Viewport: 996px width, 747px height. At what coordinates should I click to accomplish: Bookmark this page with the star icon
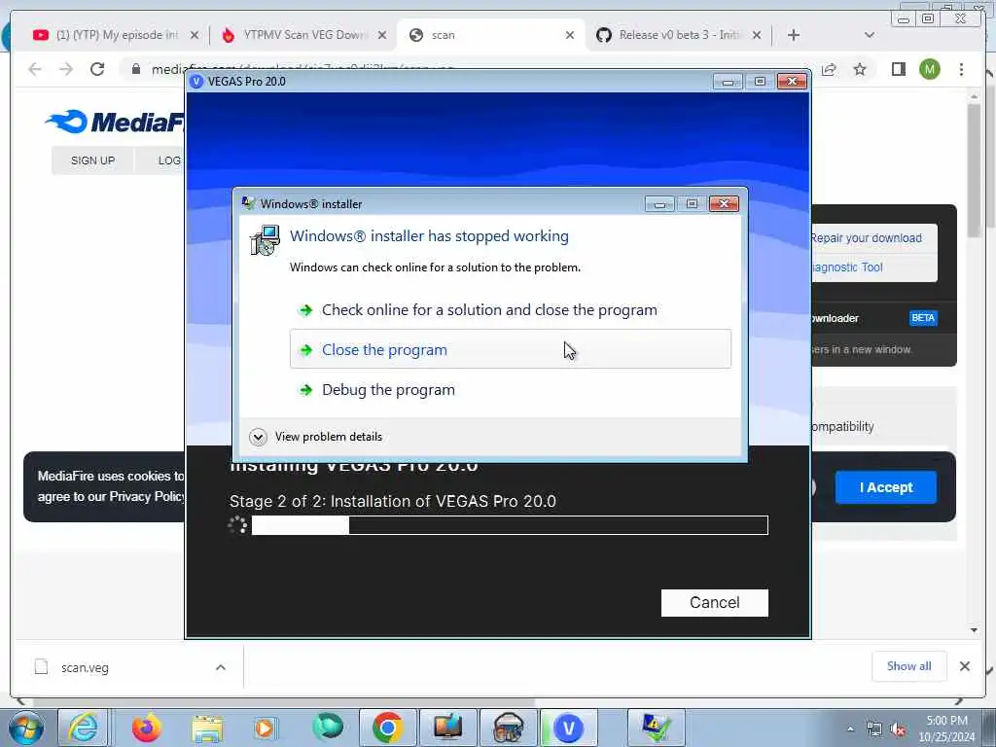point(860,69)
